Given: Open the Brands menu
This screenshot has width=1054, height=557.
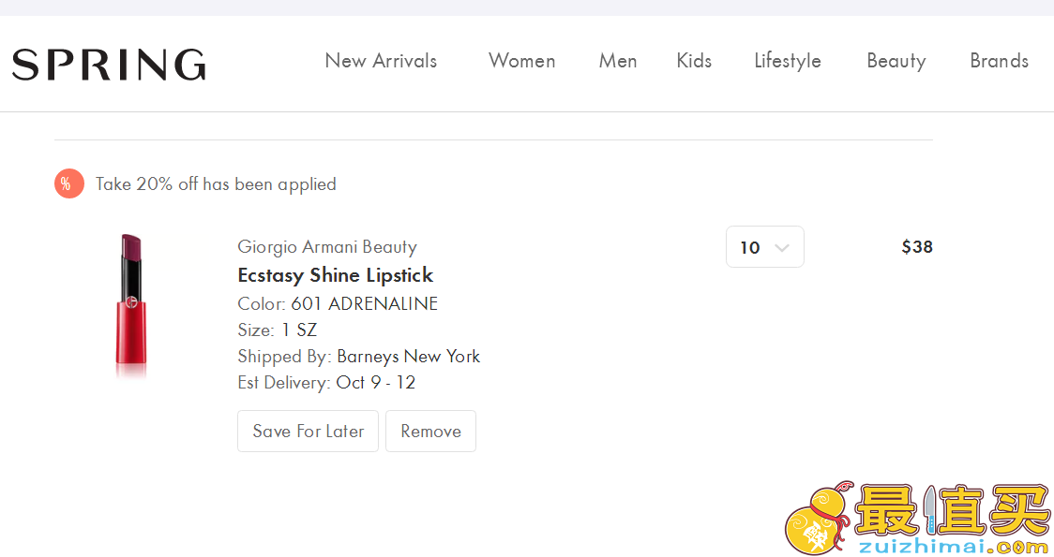Looking at the screenshot, I should [999, 61].
